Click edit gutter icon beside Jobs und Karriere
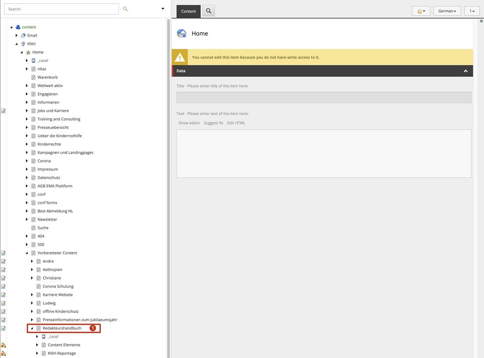 coord(3,111)
